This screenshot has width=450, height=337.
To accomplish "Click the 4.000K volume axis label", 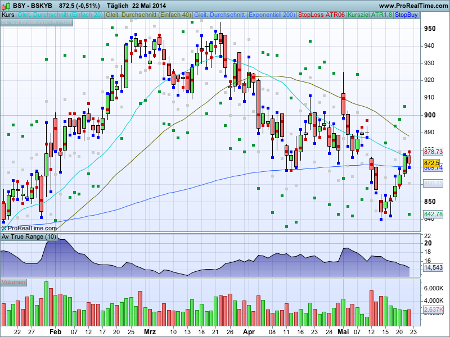I will point(434,300).
